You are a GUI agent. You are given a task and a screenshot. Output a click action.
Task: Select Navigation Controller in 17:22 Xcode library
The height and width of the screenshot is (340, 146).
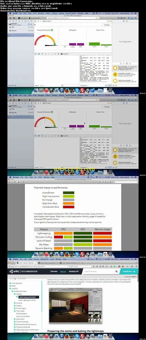point(125,74)
